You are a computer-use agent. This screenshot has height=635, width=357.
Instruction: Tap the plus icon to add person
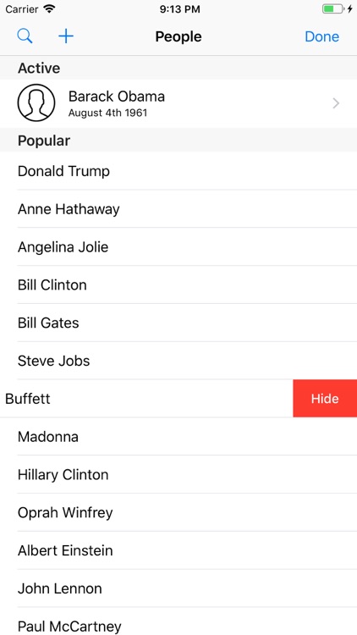tap(66, 36)
